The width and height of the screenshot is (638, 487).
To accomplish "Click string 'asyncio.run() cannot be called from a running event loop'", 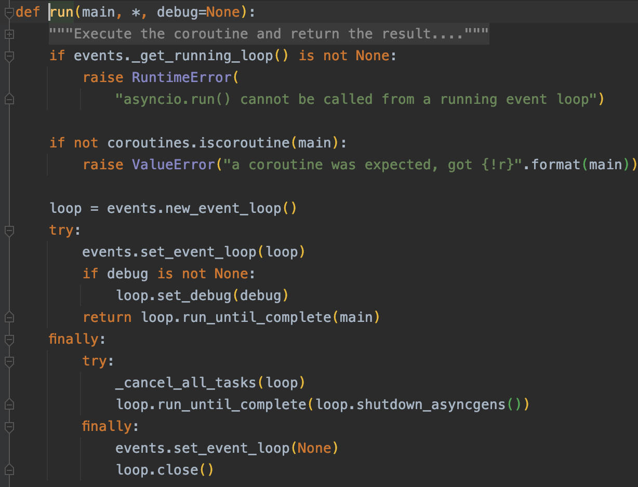I will (x=356, y=99).
